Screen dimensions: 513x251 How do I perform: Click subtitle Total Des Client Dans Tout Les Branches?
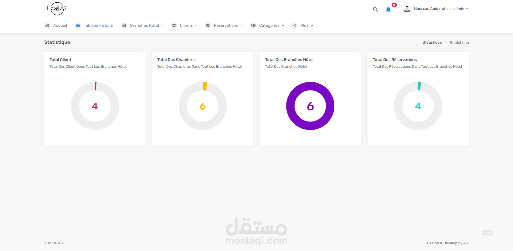click(88, 66)
